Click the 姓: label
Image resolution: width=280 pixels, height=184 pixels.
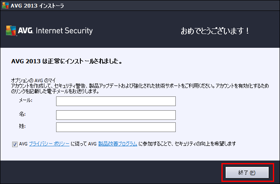coord(22,126)
